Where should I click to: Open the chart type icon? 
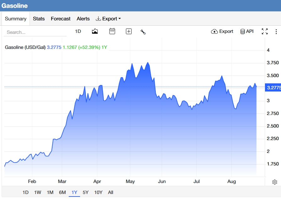point(95,31)
